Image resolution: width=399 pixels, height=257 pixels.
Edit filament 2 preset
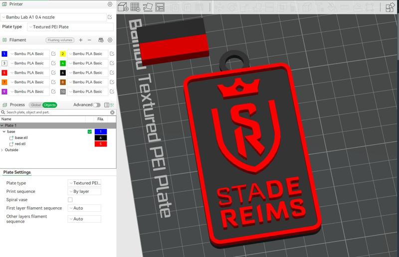tap(112, 54)
